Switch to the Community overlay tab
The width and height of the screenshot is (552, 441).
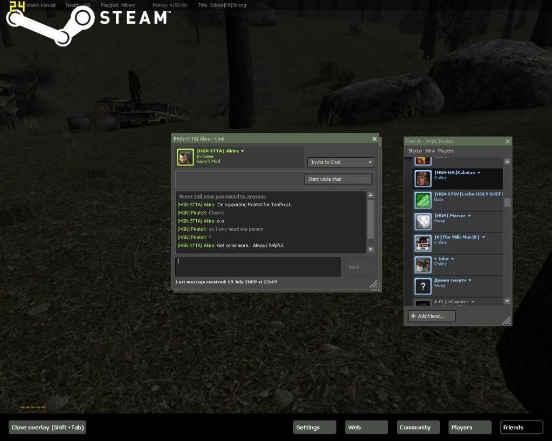pos(418,428)
